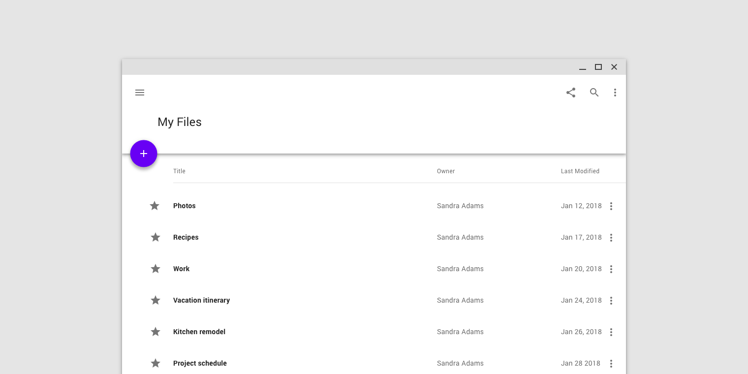Toggle star for Work
Screen dimensions: 748x374
[156, 269]
